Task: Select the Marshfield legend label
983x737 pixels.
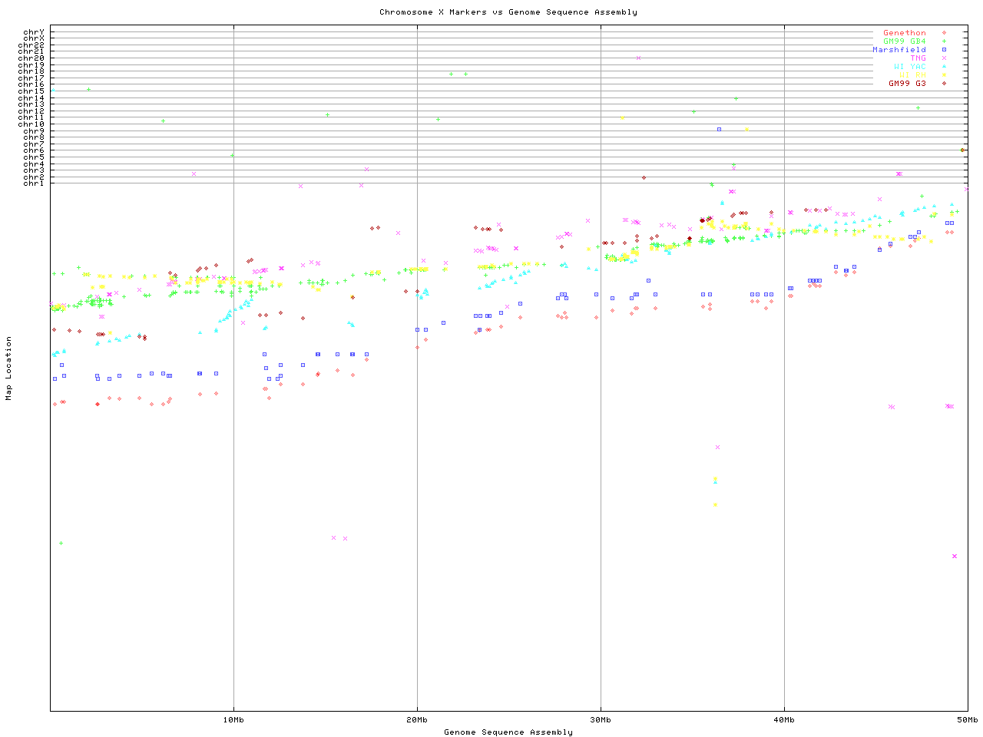Action: [x=899, y=50]
